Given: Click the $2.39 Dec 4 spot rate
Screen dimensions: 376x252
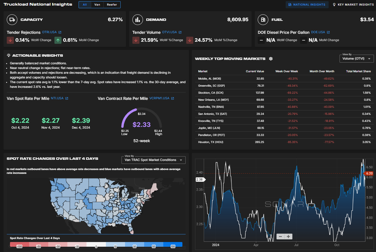Looking at the screenshot, I should (81, 120).
